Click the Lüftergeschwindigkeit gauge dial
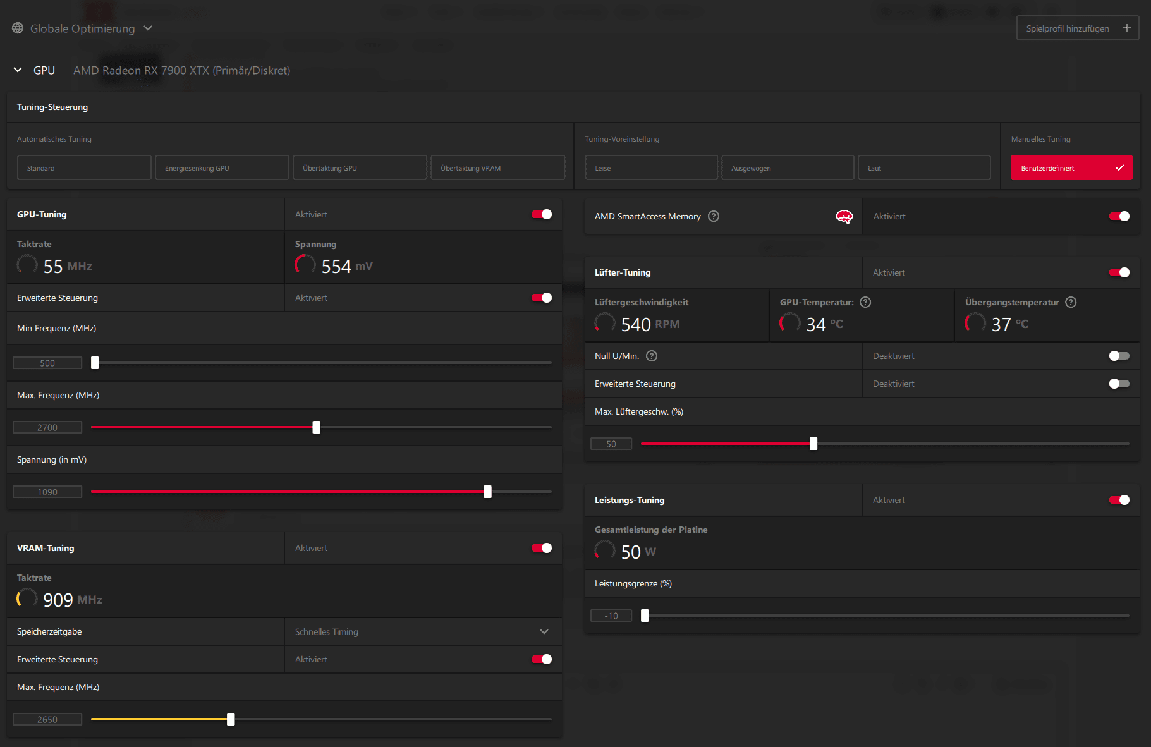The height and width of the screenshot is (747, 1151). tap(605, 323)
